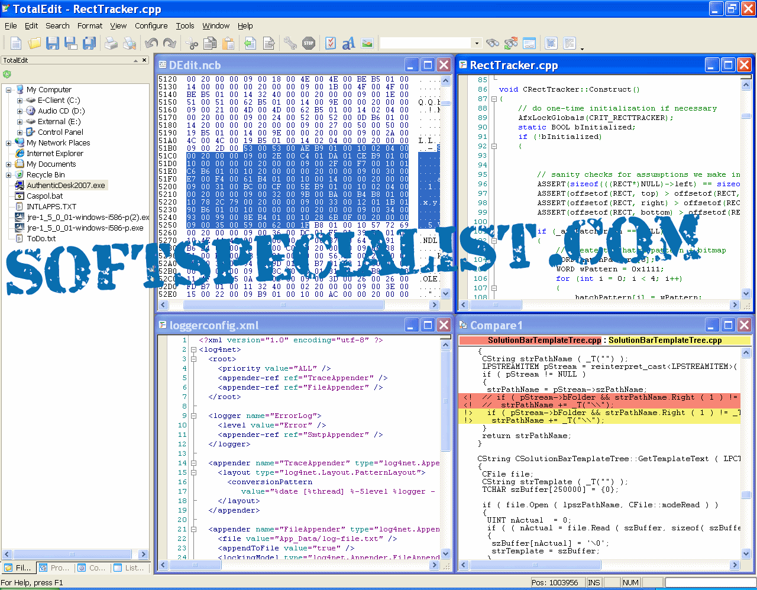This screenshot has height=590, width=757.
Task: Open the toolbar search combo dropdown
Action: [x=477, y=43]
